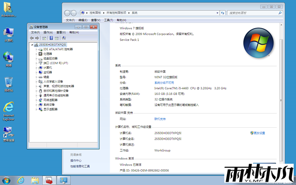The height and width of the screenshot is (185, 296).
Task: Click the Network (网络) desktop icon
Action: click(x=8, y=59)
